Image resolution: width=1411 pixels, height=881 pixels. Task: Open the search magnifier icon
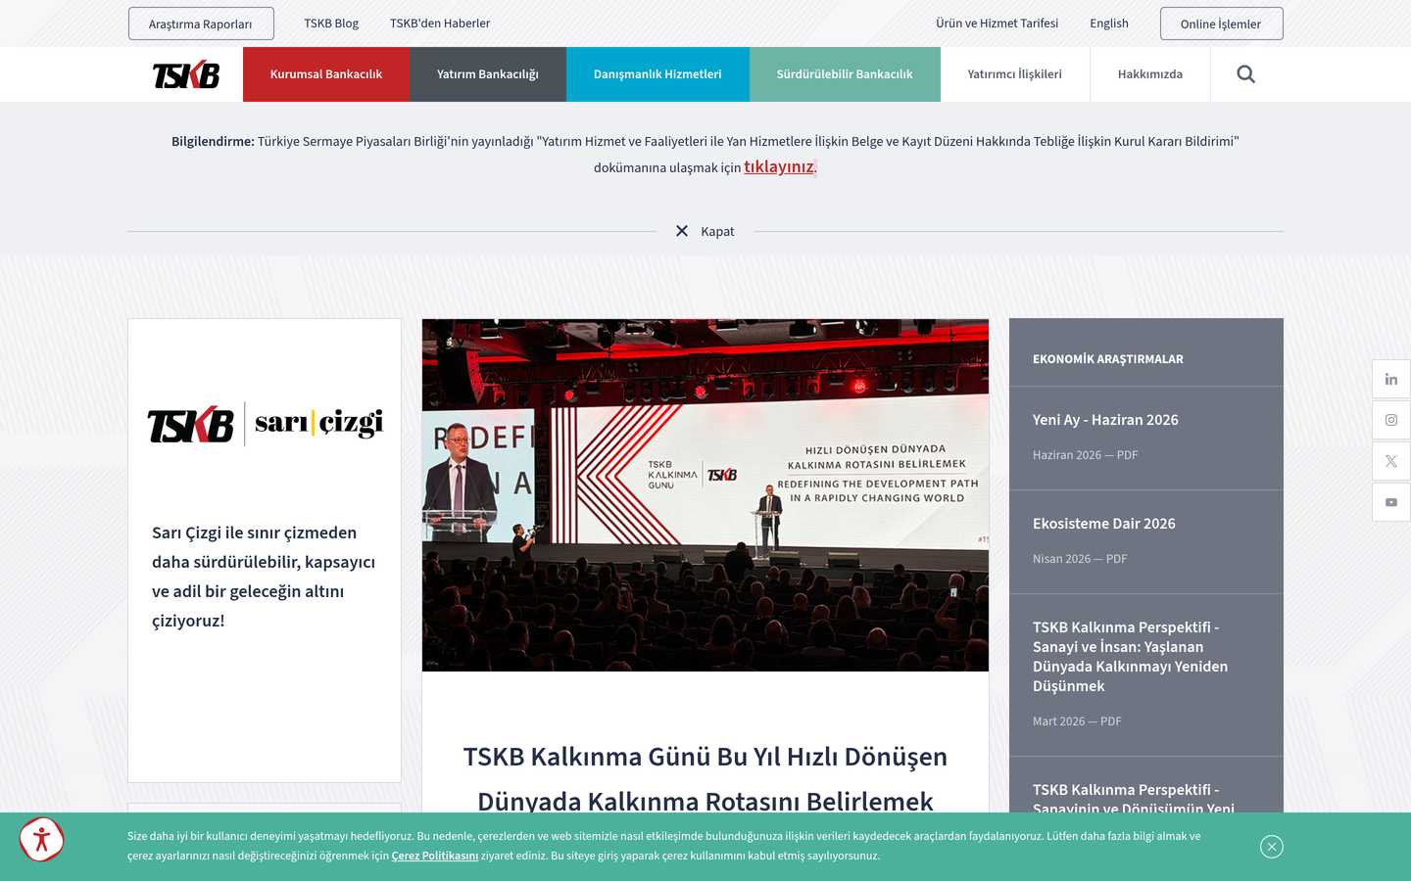click(1245, 74)
